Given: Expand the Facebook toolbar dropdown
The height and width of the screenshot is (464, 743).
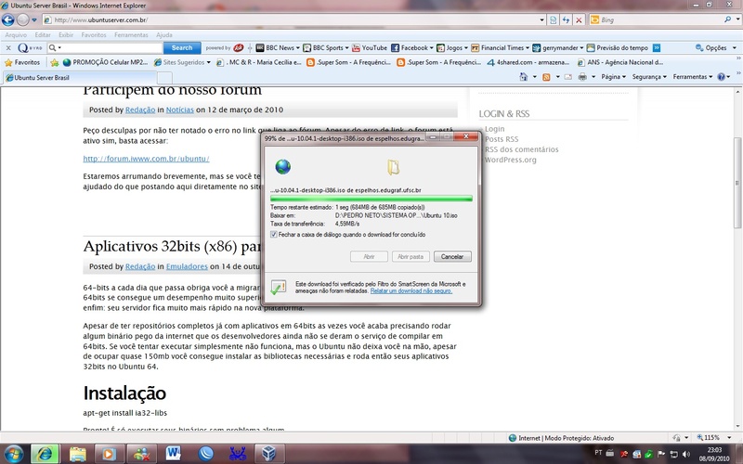Looking at the screenshot, I should click(432, 48).
